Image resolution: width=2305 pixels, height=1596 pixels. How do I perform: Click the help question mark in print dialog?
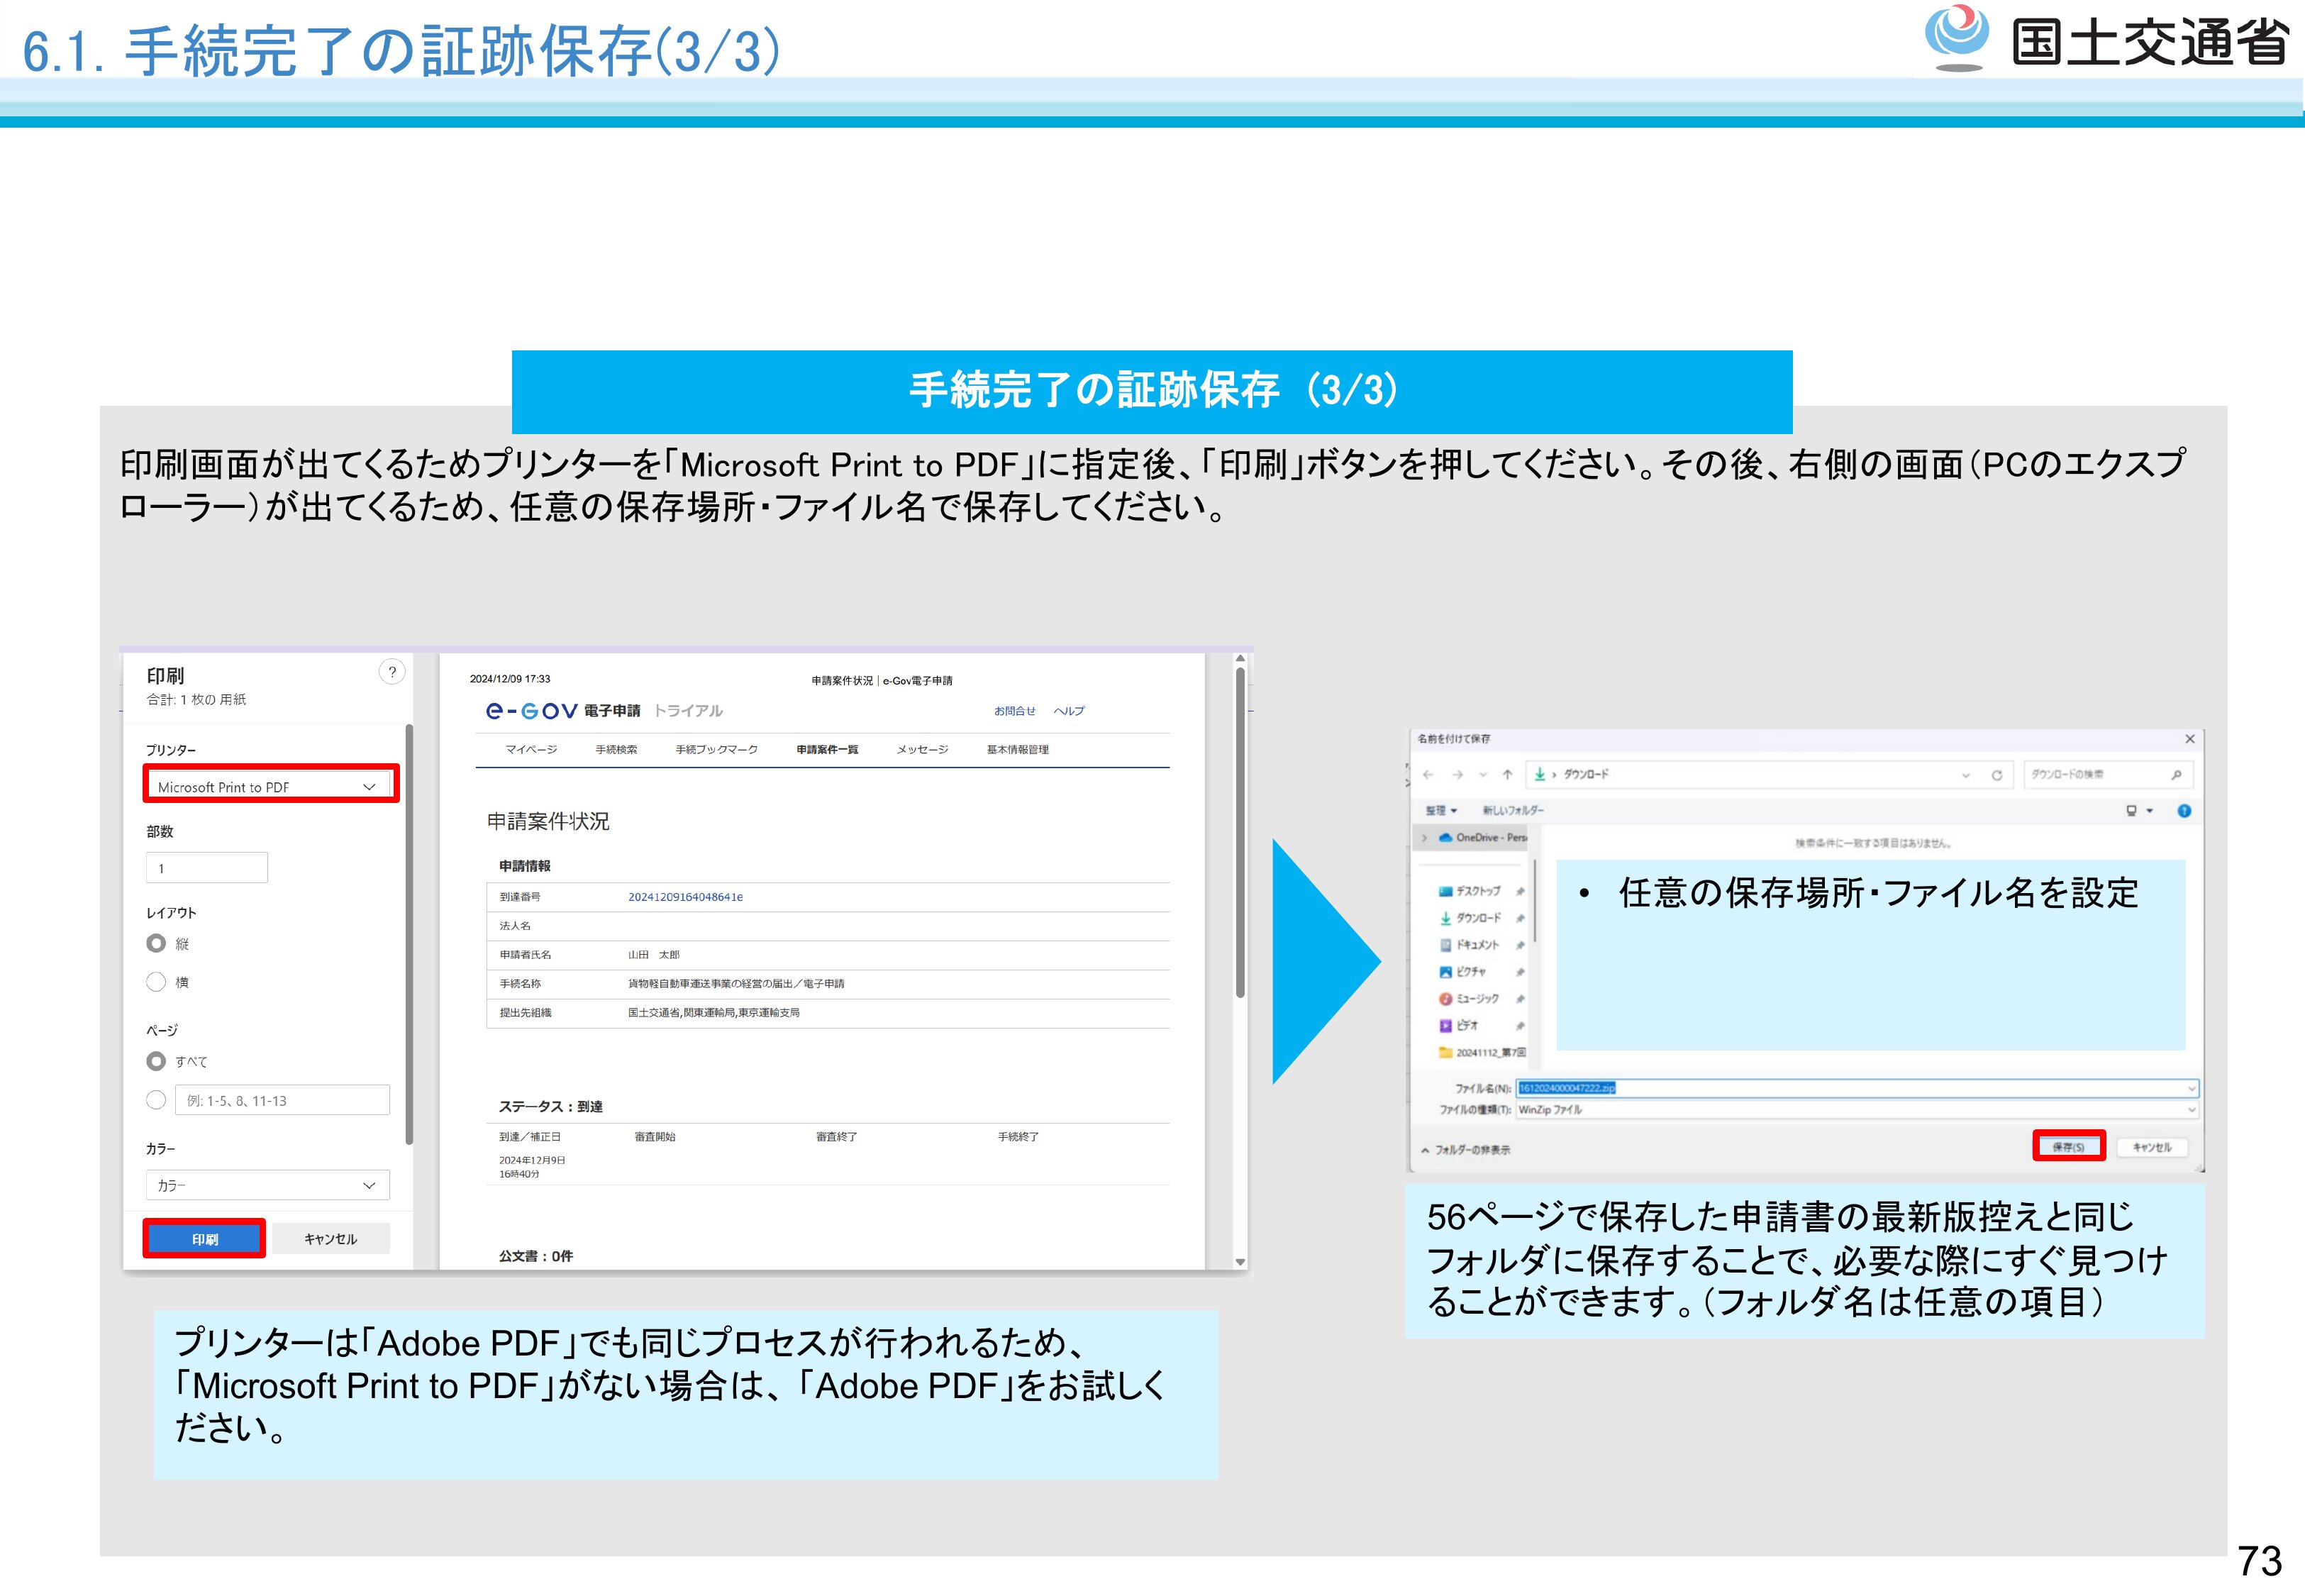click(391, 672)
